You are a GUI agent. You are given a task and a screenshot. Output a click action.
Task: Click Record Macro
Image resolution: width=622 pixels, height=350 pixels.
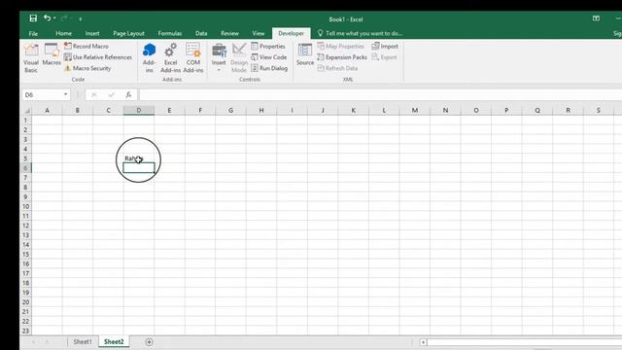coord(86,46)
